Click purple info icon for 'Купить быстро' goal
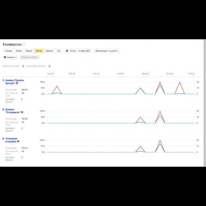 (x=17, y=83)
